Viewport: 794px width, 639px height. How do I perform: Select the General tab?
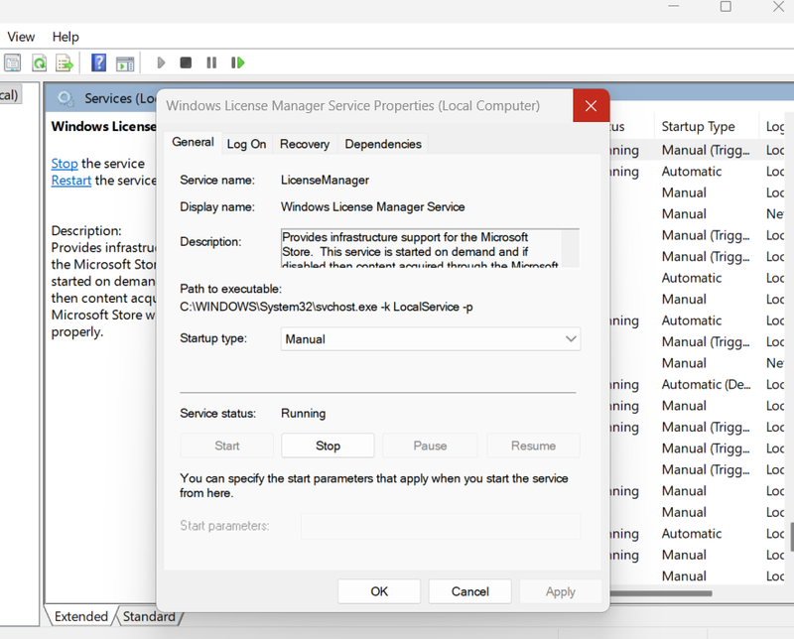193,142
